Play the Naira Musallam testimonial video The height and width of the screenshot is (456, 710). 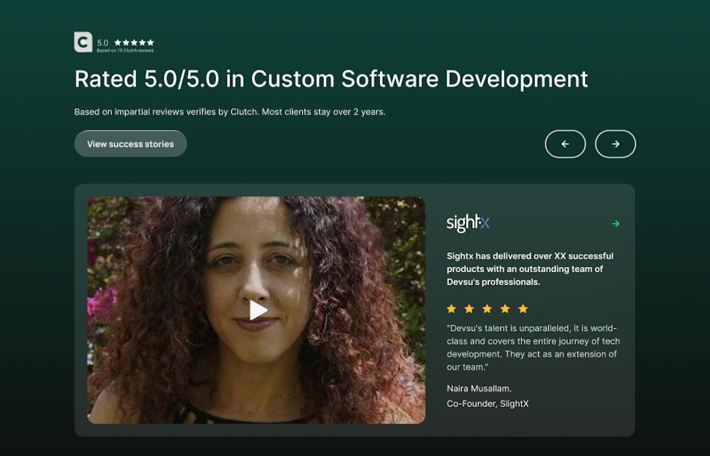tap(258, 310)
